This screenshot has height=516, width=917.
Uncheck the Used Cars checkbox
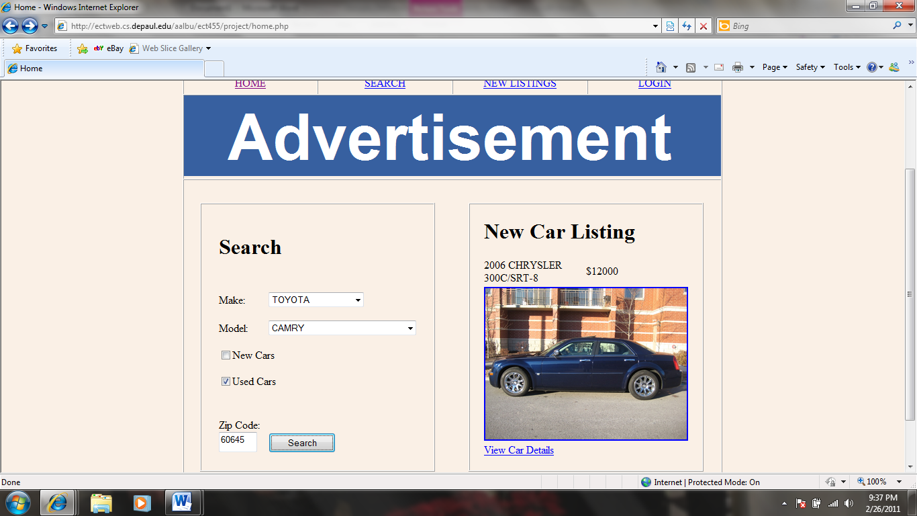[x=226, y=382]
